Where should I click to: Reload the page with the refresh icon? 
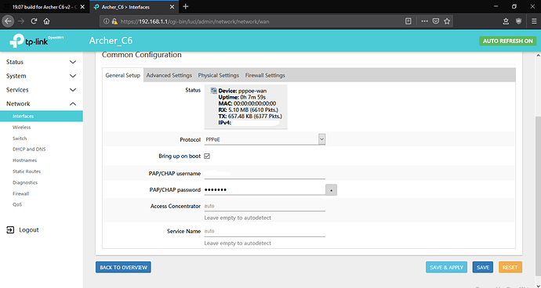[x=34, y=21]
